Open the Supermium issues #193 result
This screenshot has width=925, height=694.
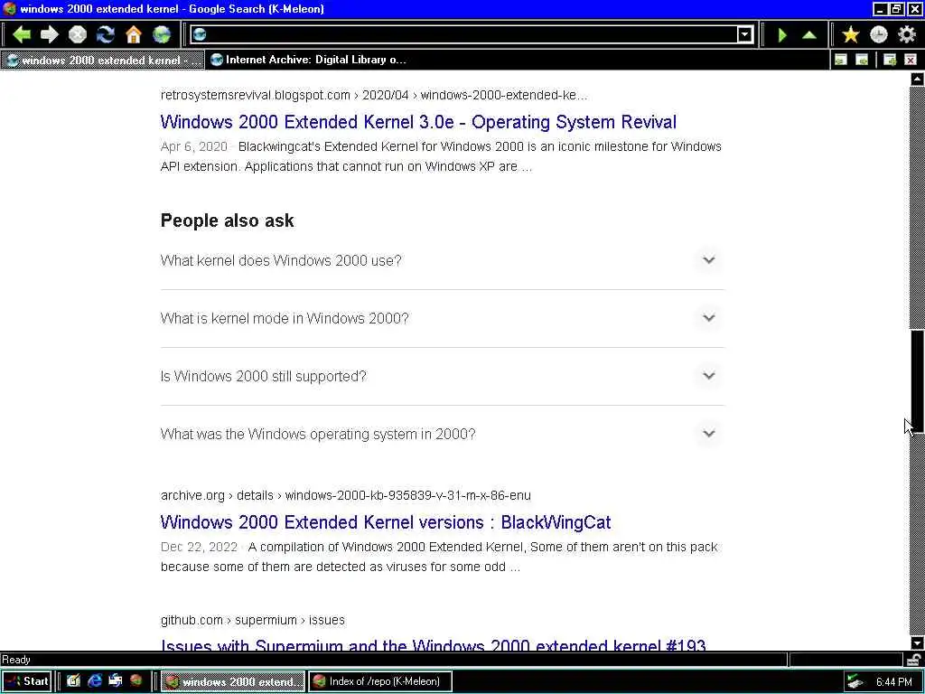point(433,645)
